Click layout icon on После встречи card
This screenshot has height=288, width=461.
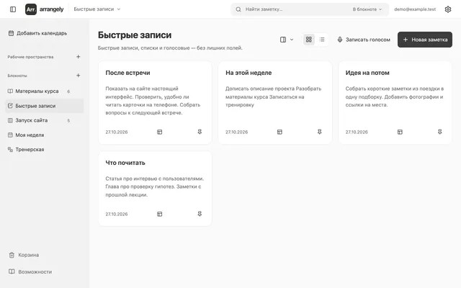160,132
